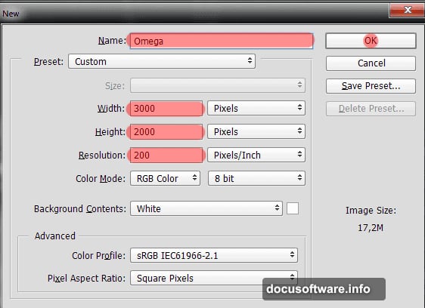Click the Image Size: label

[371, 211]
